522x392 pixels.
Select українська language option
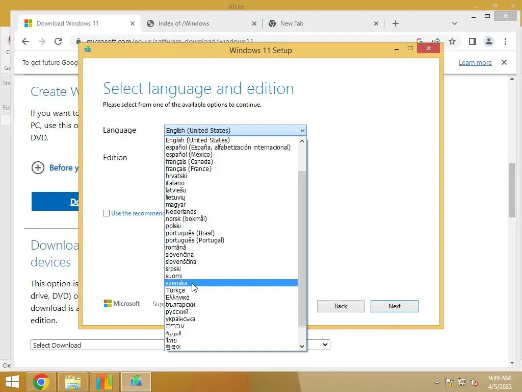pos(231,319)
